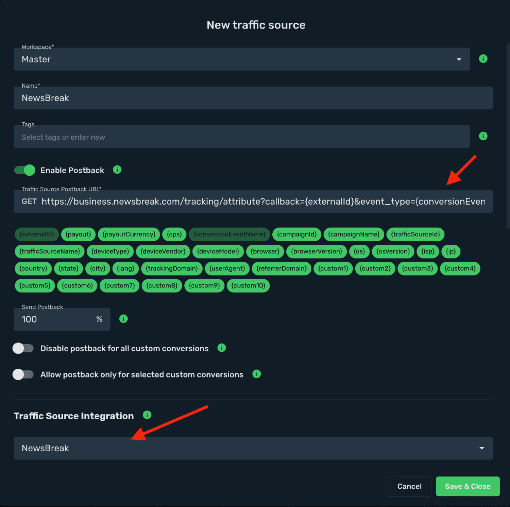Insert the {cps} token
Screen dimensions: 510x507
(174, 234)
